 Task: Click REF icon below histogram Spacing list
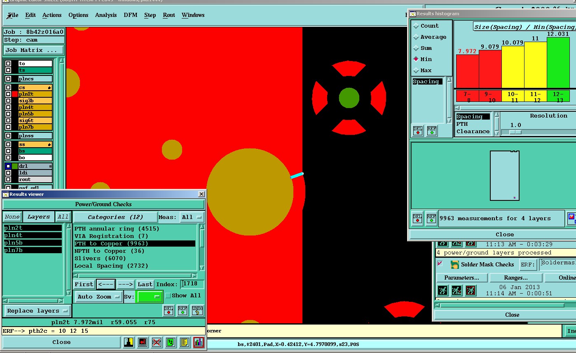(x=431, y=131)
